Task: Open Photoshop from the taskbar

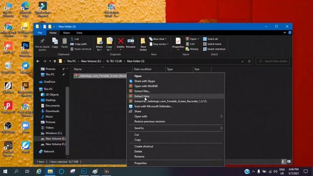Action: coord(84,171)
